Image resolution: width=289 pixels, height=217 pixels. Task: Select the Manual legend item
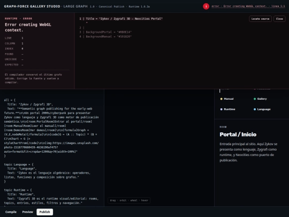(x=227, y=99)
